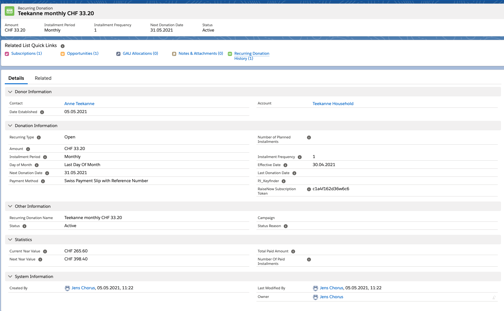The image size is (504, 311).
Task: Click info icon beside RaiseNow Subscription Token
Action: point(309,189)
